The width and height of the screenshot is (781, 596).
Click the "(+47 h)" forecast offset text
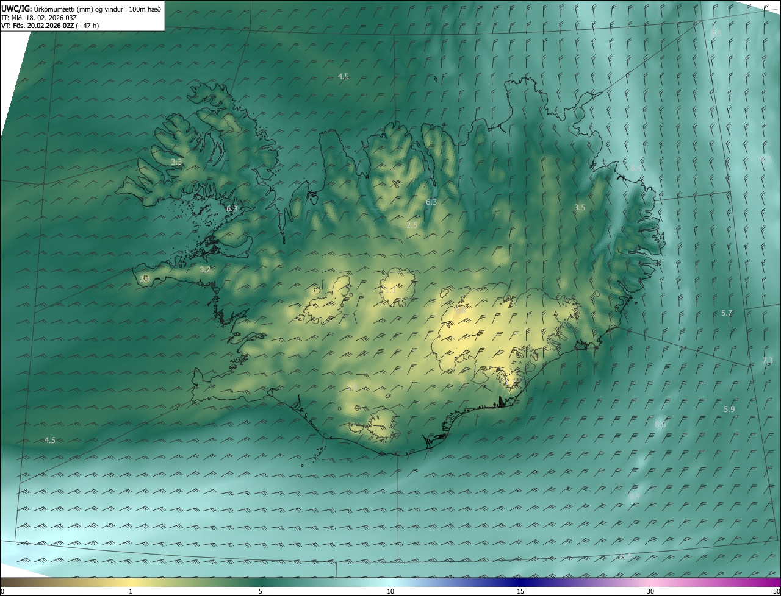click(x=87, y=26)
